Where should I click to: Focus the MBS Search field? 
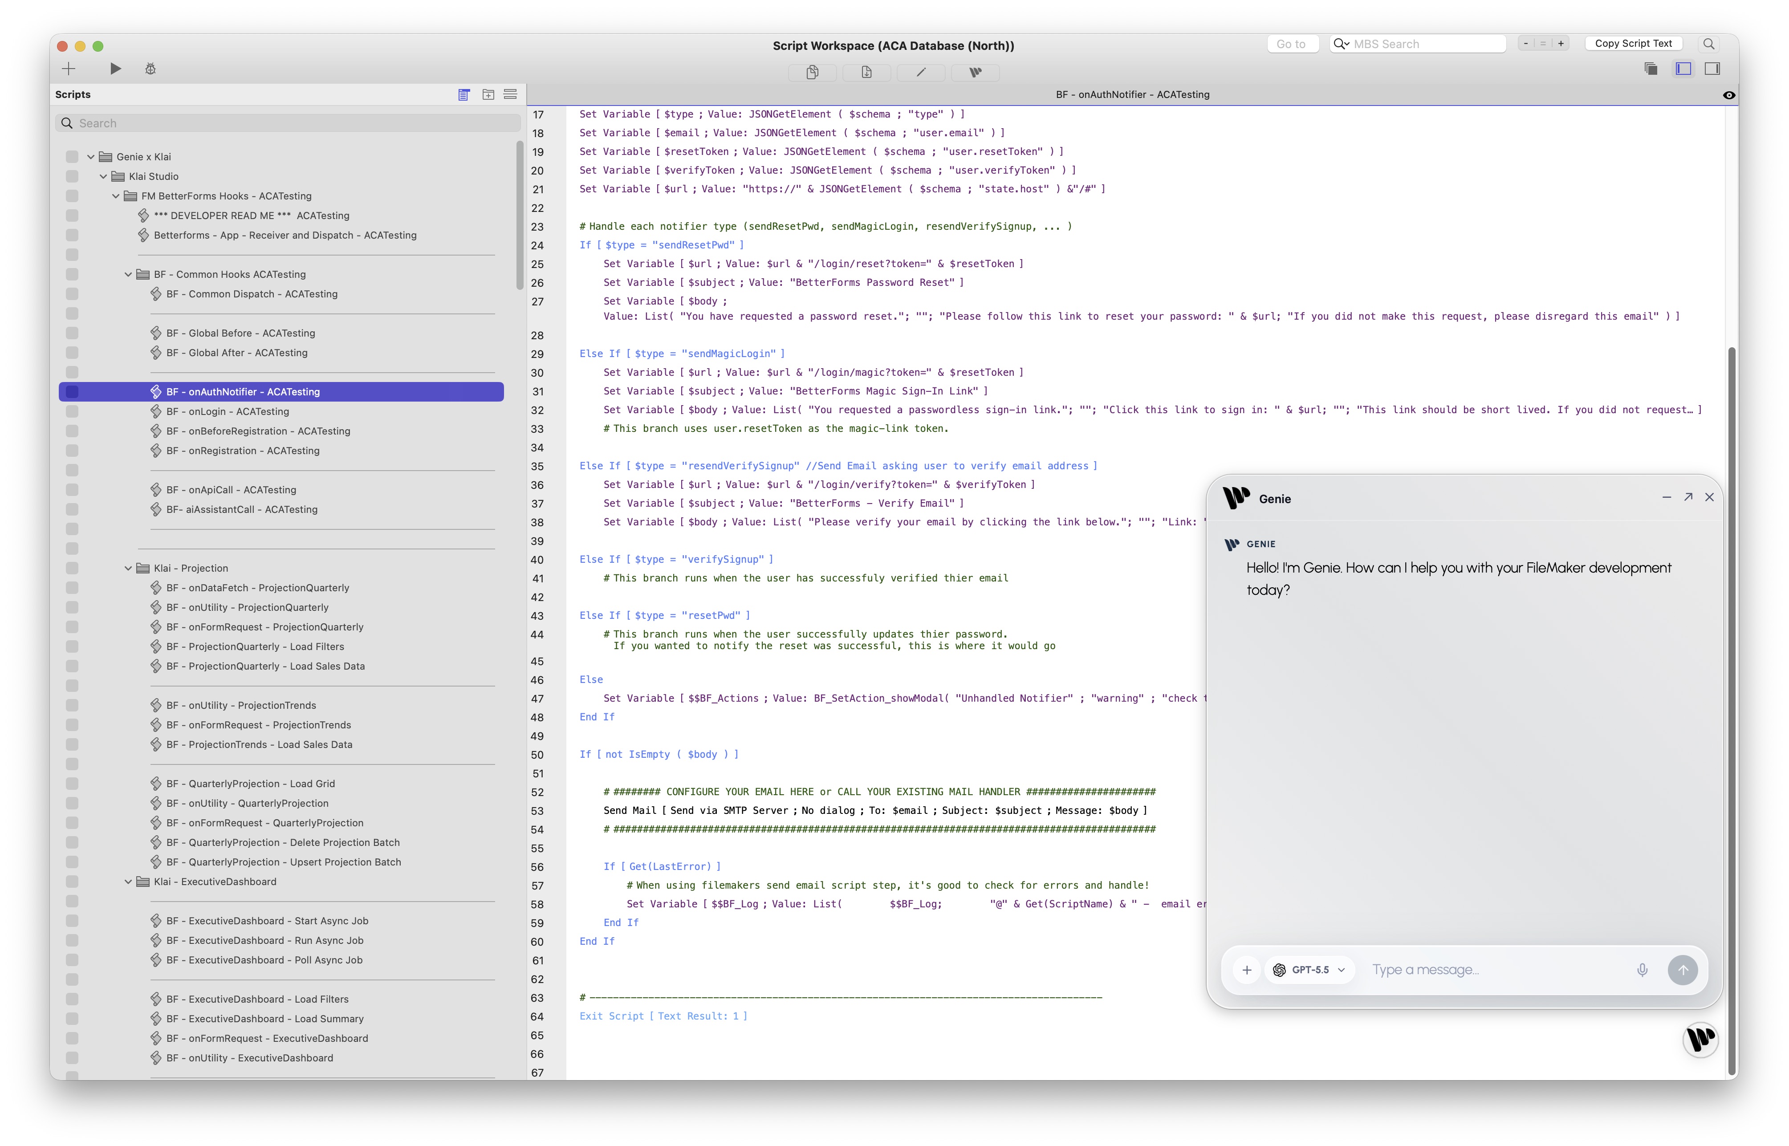1419,44
